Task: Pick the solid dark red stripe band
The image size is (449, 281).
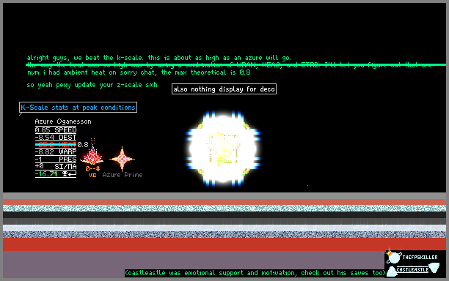Action: [224, 244]
